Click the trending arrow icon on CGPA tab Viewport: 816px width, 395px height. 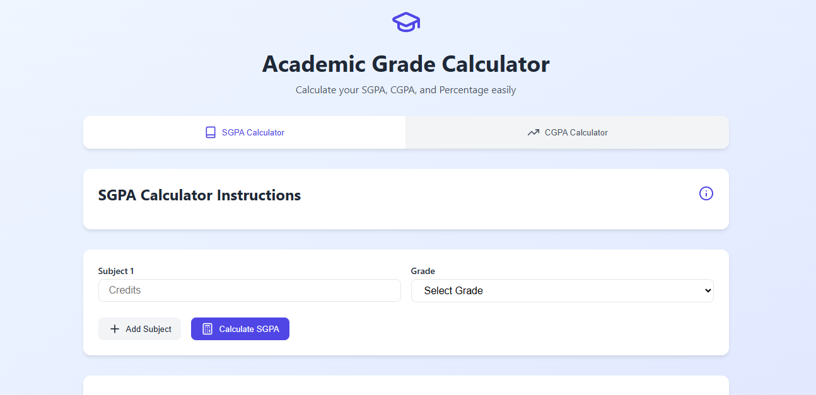pyautogui.click(x=532, y=132)
